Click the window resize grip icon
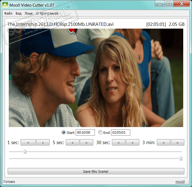Screen dimensions: 192x187 [188, 183]
